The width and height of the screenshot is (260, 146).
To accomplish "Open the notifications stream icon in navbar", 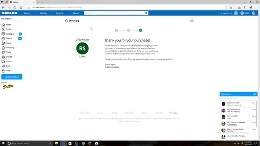I will 236,13.
